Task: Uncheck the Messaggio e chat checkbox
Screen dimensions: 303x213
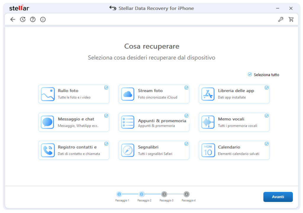Action: 106,116
